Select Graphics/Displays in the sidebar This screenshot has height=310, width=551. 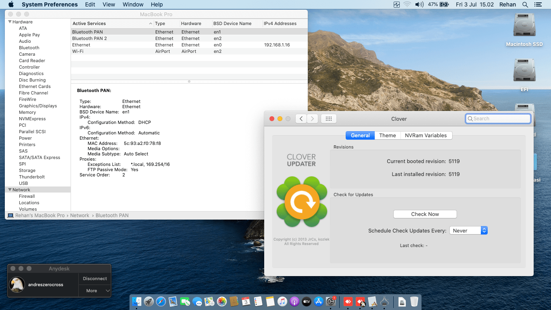point(38,106)
